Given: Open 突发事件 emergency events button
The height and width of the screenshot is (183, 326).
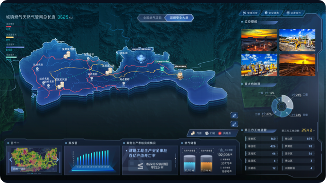Looking at the screenshot, I should point(294,13).
